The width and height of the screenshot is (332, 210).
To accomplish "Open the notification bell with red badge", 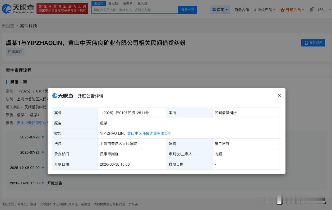I will point(311,9).
